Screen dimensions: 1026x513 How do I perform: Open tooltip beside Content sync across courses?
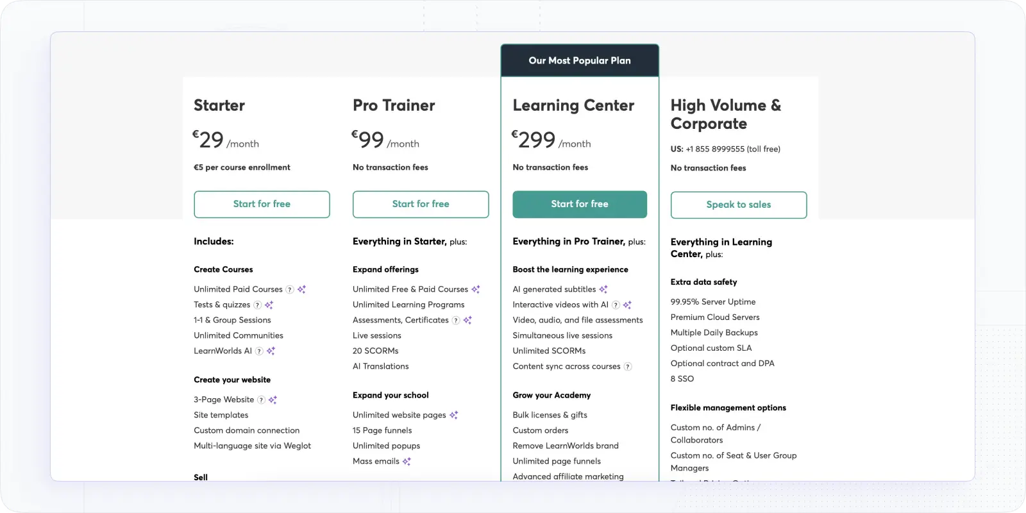[x=628, y=366]
